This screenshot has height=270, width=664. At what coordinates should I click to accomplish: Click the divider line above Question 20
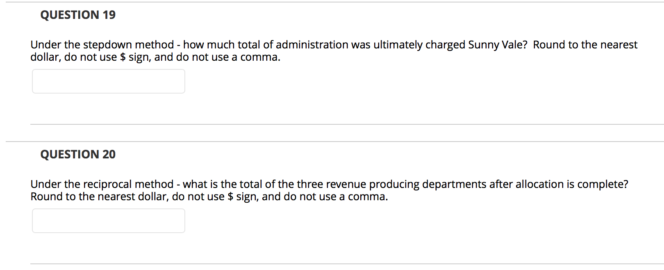point(332,140)
